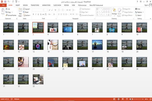152x101 pixels.
Task: Click the 40% zoom level button
Action: (x=146, y=99)
